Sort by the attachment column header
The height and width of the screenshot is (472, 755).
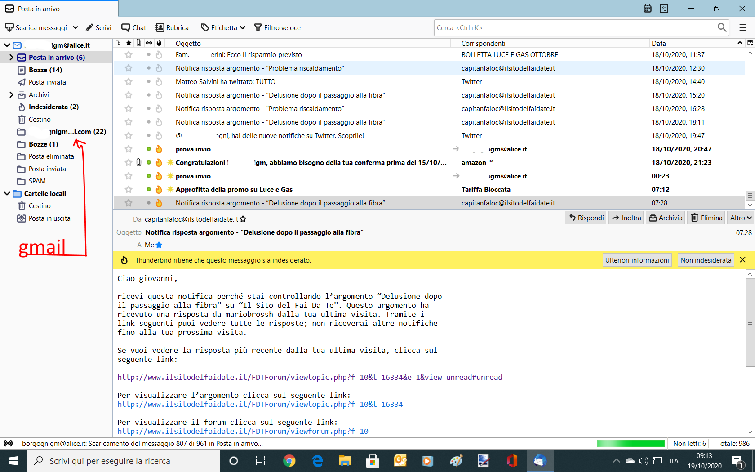coord(139,43)
